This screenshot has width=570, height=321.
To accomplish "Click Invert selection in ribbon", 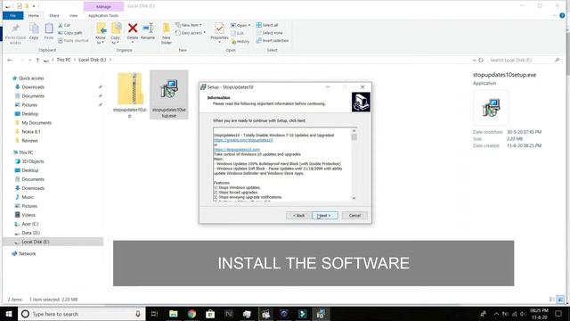I will (273, 40).
